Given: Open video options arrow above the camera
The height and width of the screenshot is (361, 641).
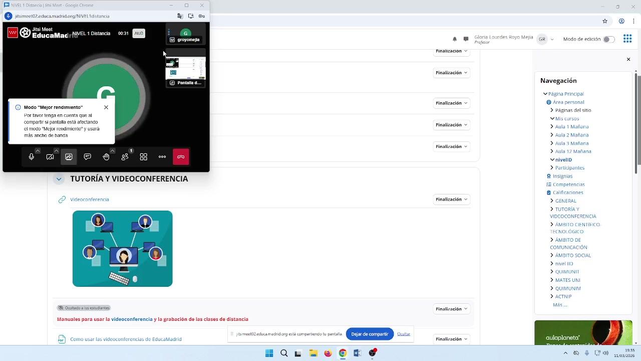Looking at the screenshot, I should pos(56,150).
